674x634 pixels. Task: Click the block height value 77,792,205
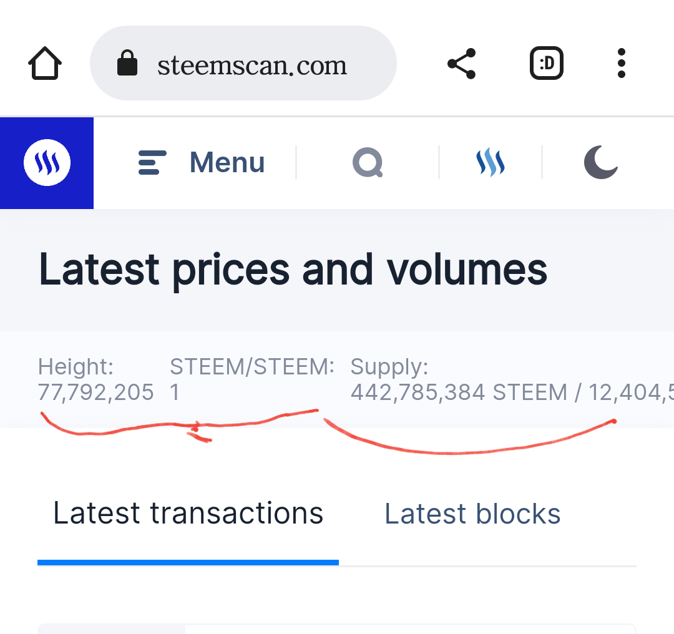96,393
